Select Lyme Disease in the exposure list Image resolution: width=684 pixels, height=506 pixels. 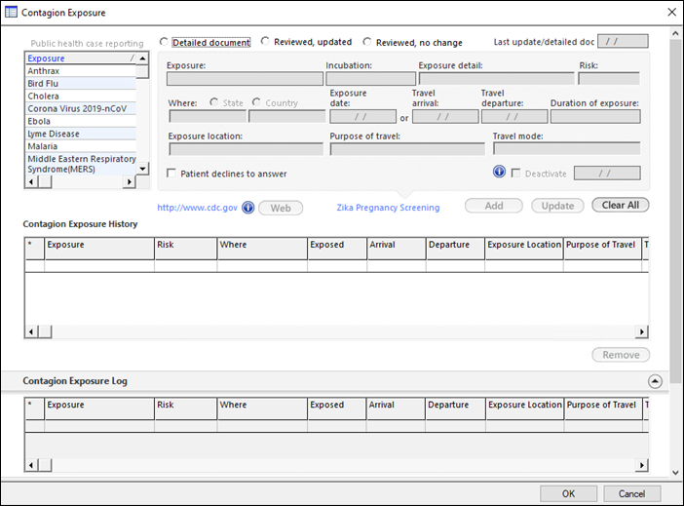tap(81, 134)
